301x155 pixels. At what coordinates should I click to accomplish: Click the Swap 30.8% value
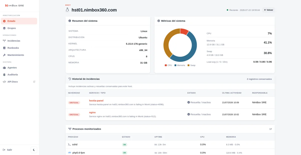pos(268,53)
